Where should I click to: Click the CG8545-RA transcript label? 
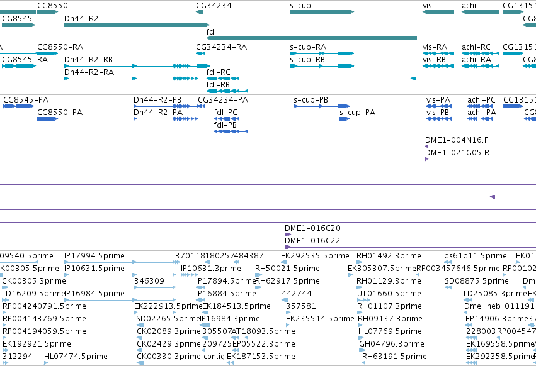25,60
